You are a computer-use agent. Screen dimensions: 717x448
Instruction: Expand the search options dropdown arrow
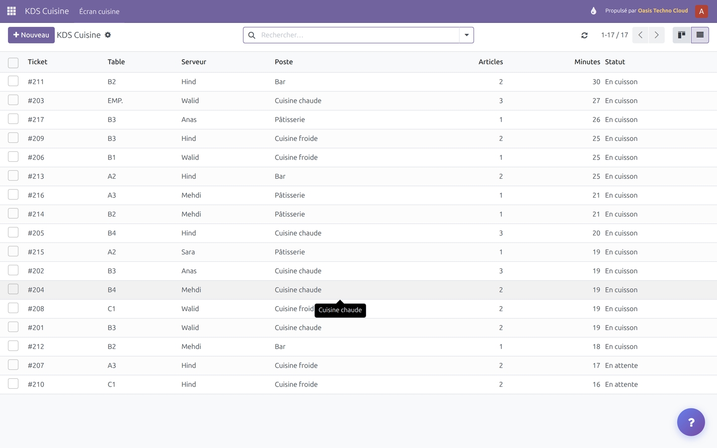click(x=467, y=35)
